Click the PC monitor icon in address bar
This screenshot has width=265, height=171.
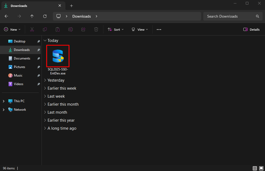click(59, 16)
